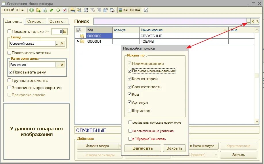Open warehouse selection ellipsis for Основной склад
Viewport: 264px width, 164px height.
click(58, 44)
